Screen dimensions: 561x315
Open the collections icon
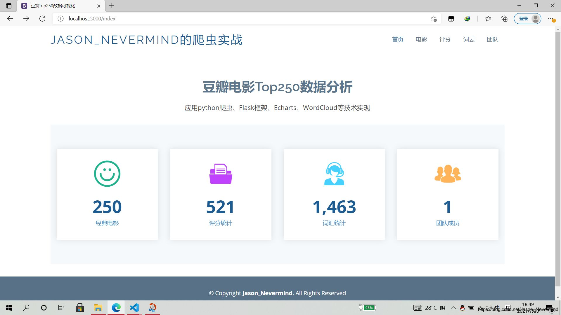(504, 19)
